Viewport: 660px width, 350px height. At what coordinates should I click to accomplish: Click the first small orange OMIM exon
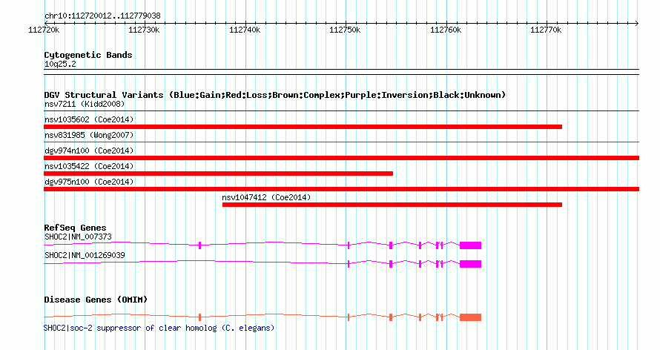[x=200, y=317]
